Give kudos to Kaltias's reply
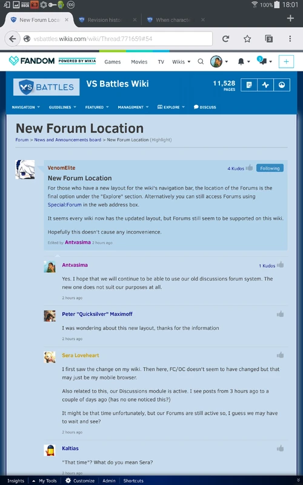The width and height of the screenshot is (303, 485). point(281,448)
